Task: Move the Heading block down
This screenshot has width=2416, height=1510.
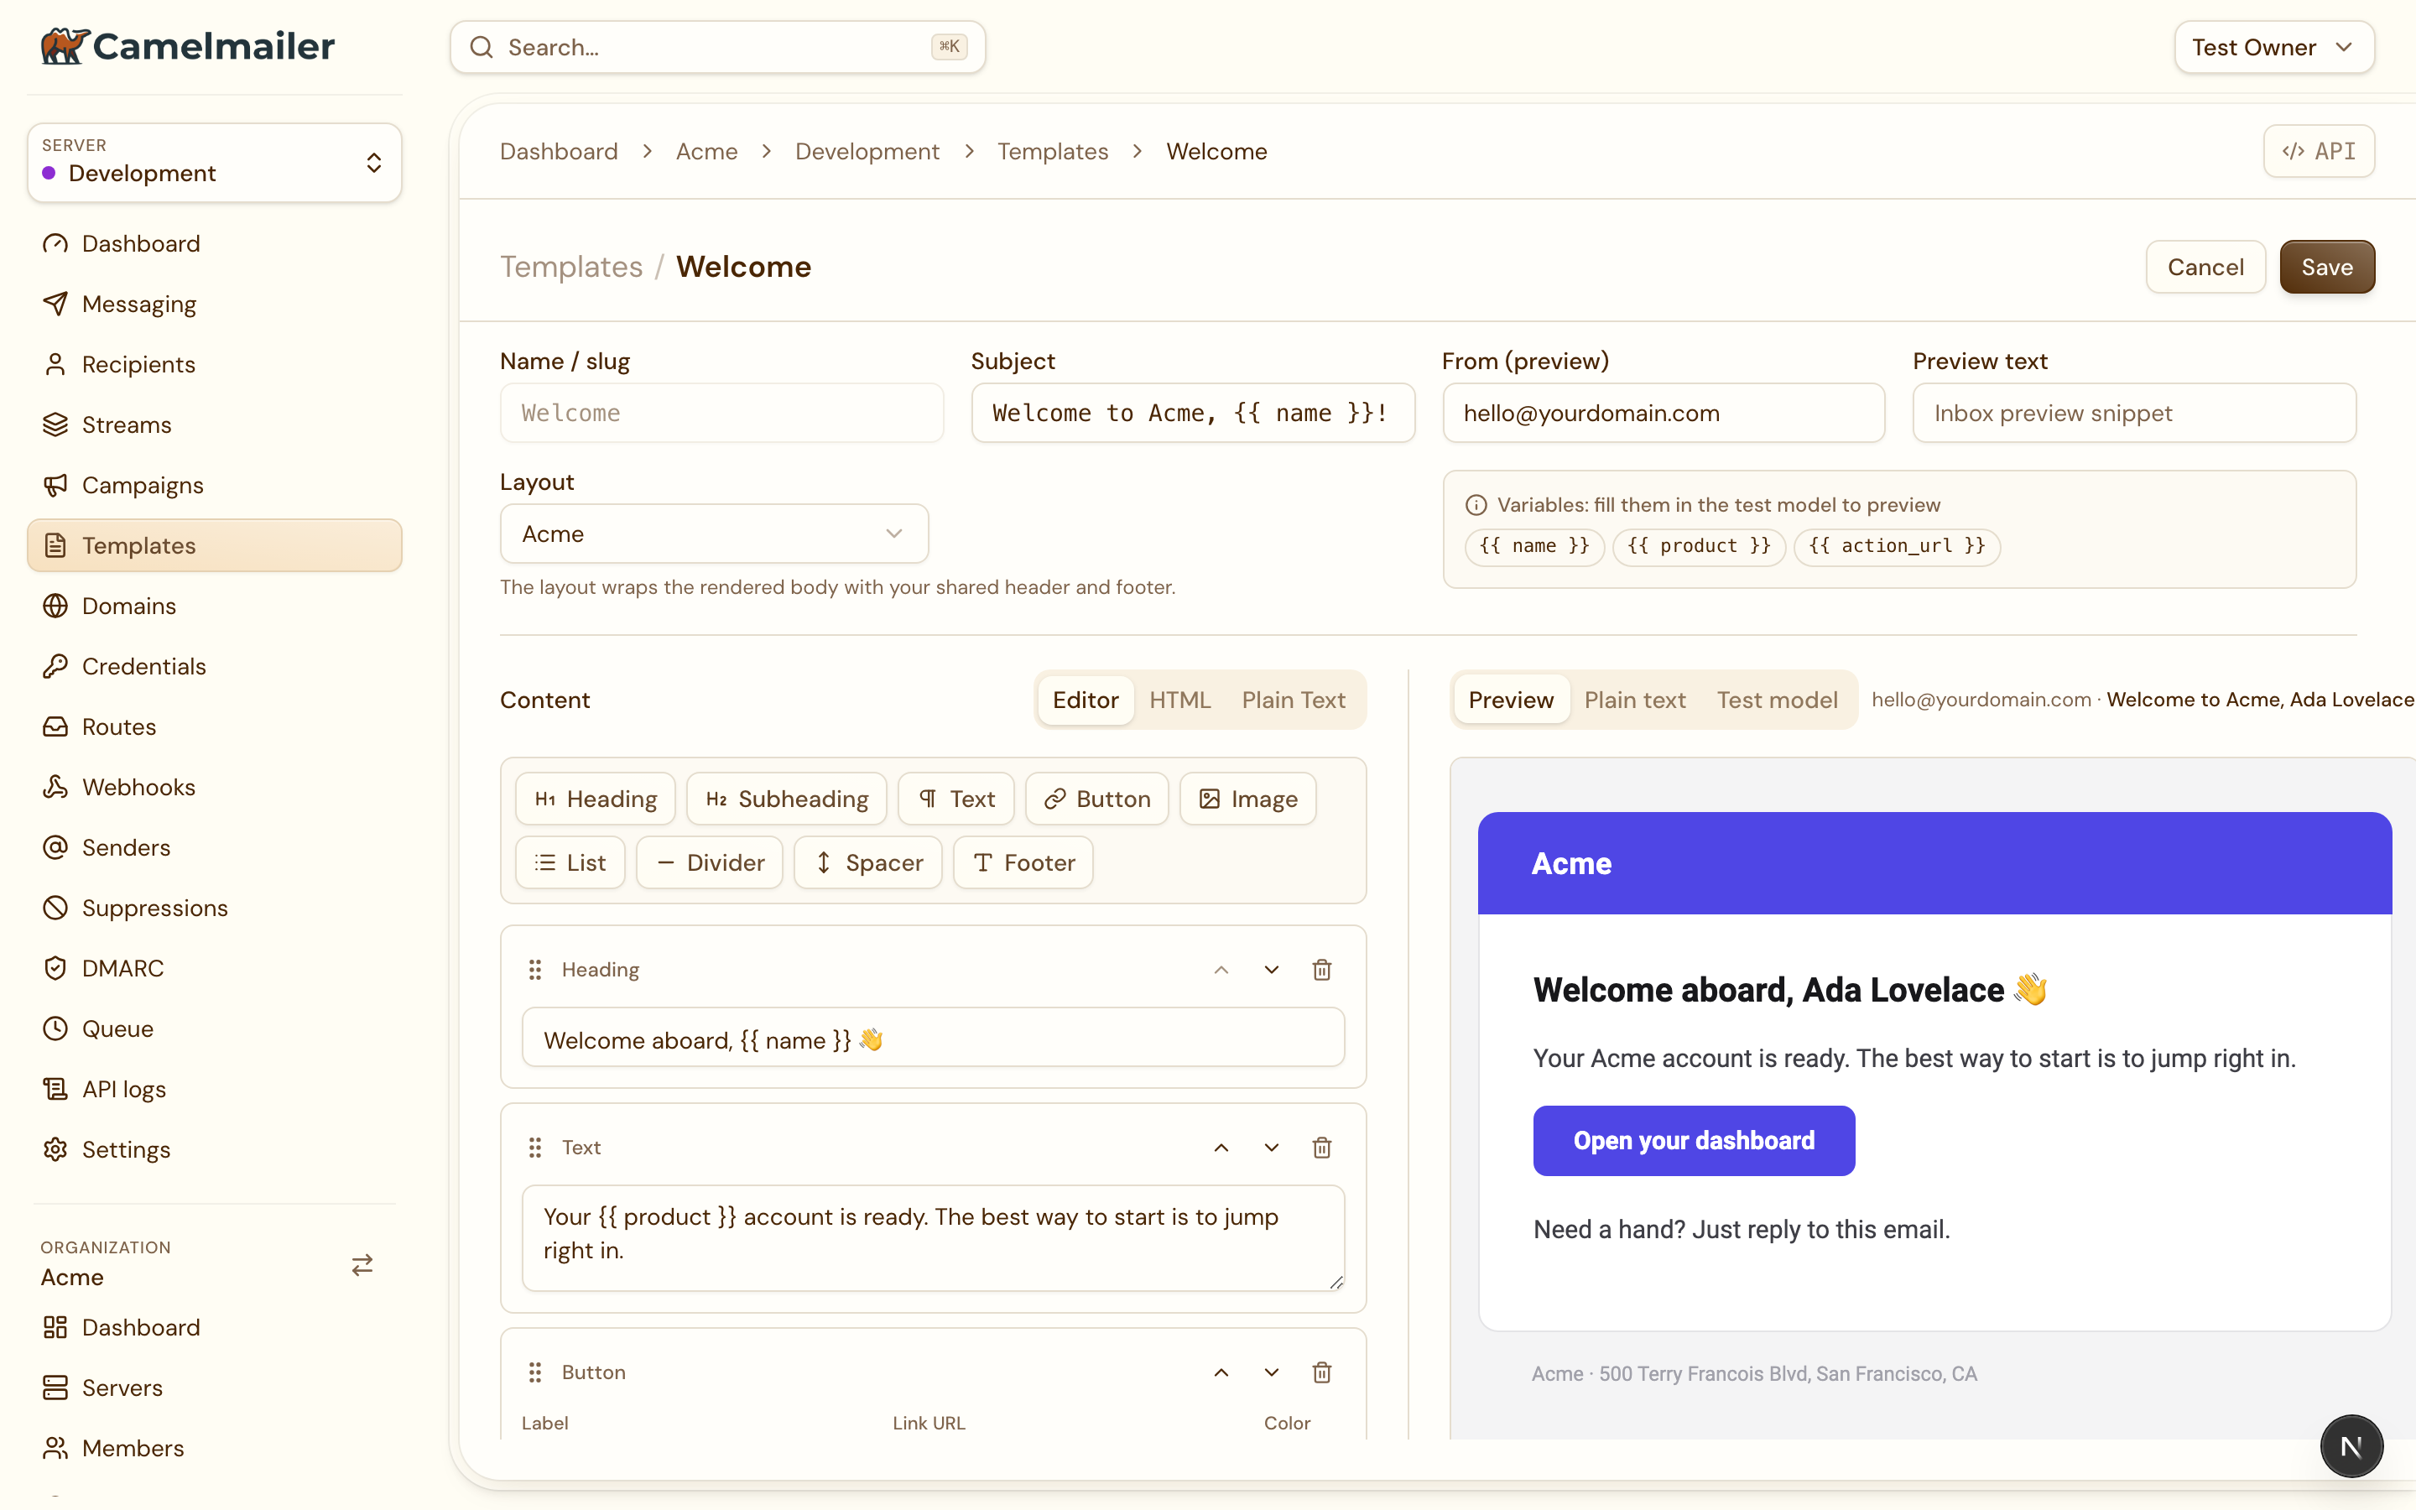Action: (x=1271, y=970)
